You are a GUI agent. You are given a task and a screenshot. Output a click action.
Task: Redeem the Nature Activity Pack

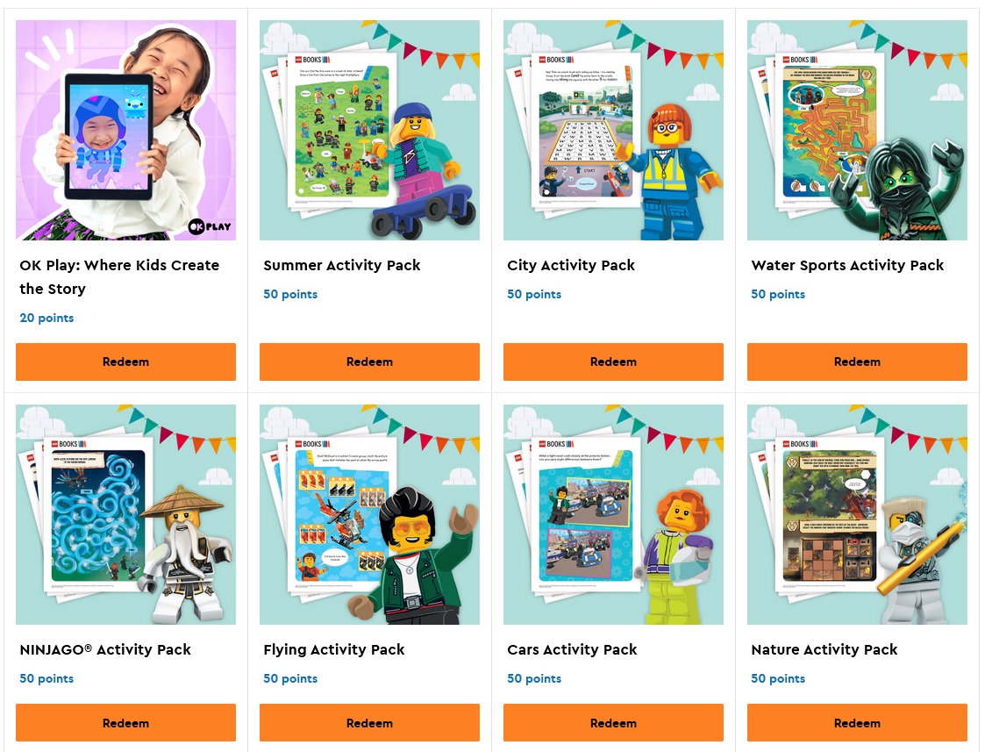point(857,722)
